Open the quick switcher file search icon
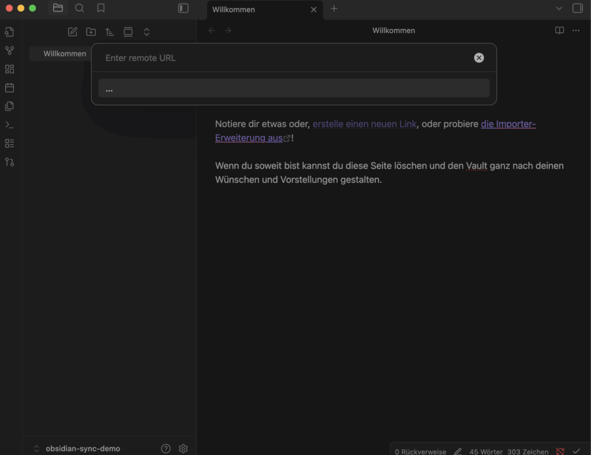The width and height of the screenshot is (591, 455). (9, 32)
